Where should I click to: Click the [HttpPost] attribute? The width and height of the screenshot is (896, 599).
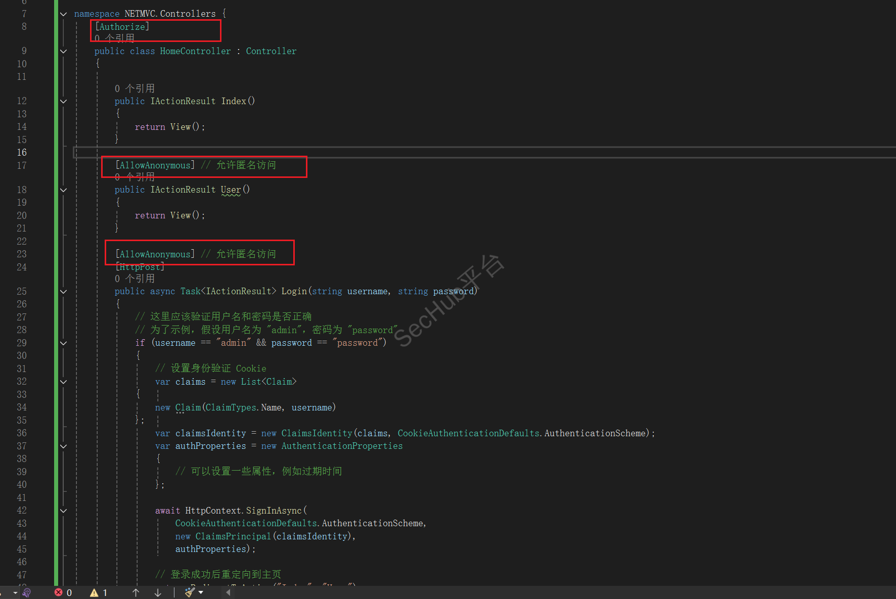click(140, 267)
